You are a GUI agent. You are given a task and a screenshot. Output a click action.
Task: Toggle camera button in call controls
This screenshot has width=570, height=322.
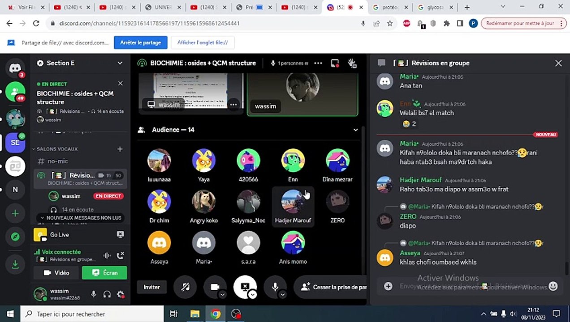[x=215, y=287]
